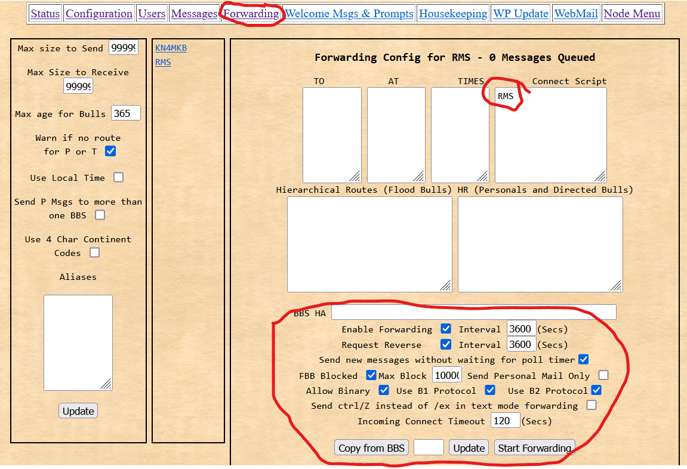Image resolution: width=687 pixels, height=469 pixels.
Task: Disable the Enable Forwarding checkbox
Action: (x=446, y=329)
